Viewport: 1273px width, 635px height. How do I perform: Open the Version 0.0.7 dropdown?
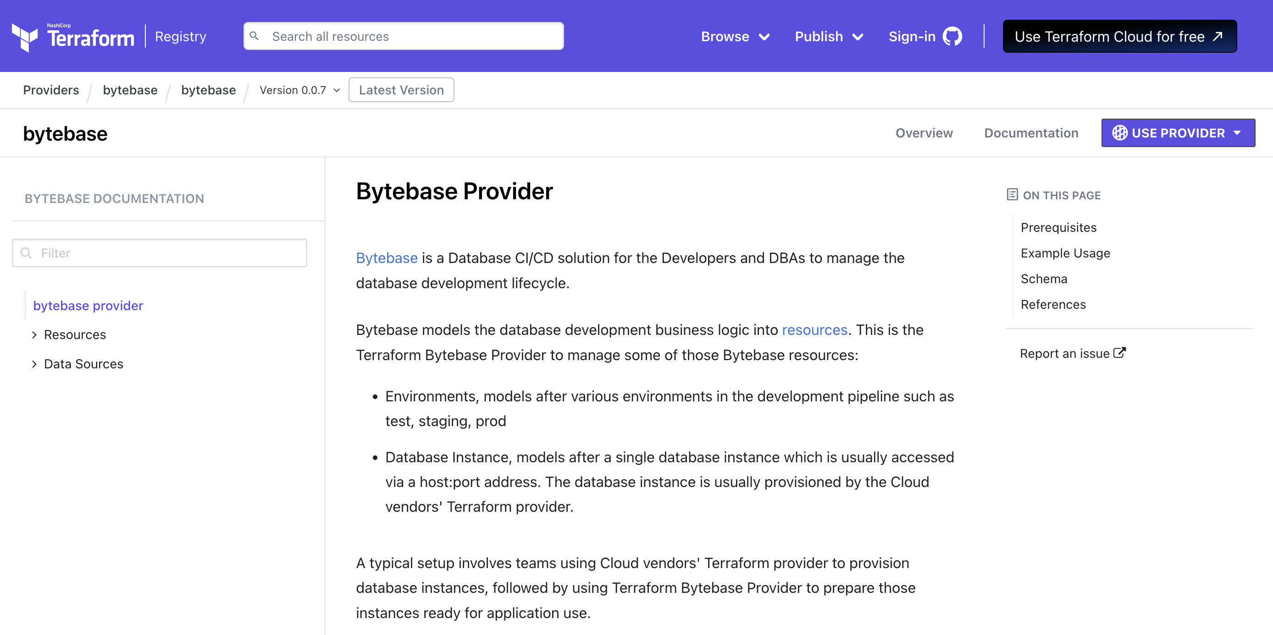(299, 90)
